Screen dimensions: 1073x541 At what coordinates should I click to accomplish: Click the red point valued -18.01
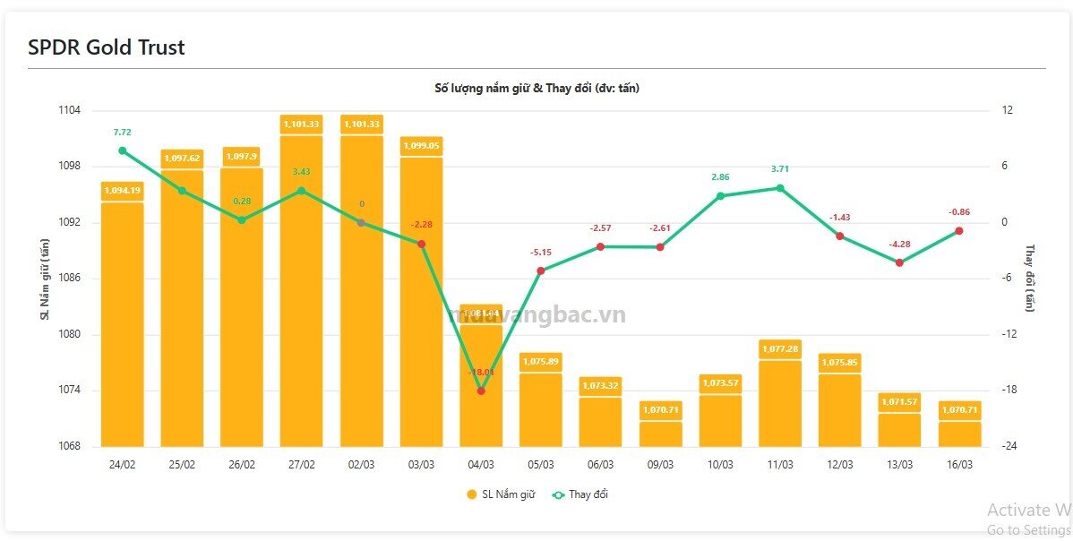pyautogui.click(x=481, y=391)
